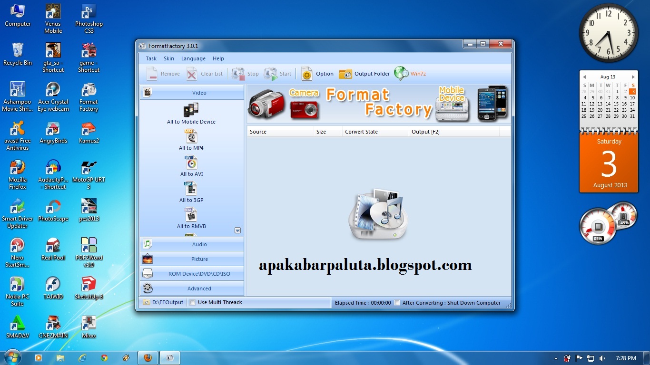Select the Computer desktop icon
The height and width of the screenshot is (365, 650).
[x=18, y=15]
